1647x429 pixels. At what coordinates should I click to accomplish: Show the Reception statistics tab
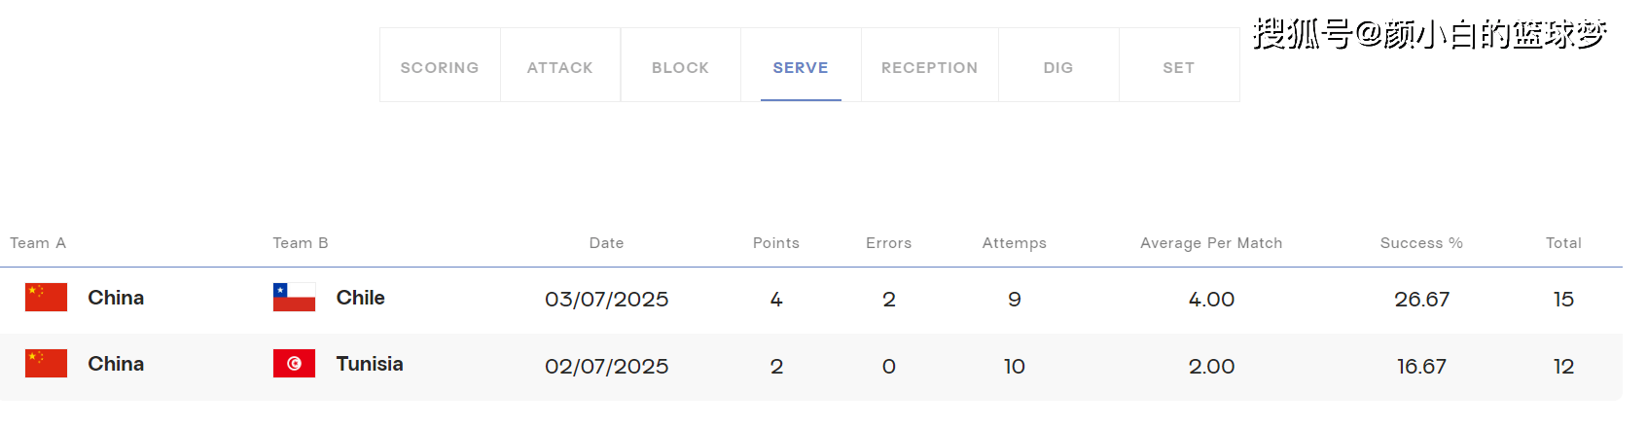coord(929,67)
